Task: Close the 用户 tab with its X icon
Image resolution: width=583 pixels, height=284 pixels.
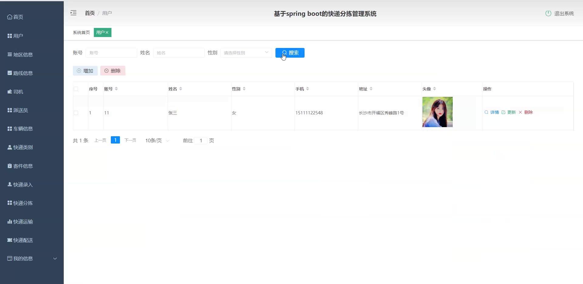Action: [107, 32]
